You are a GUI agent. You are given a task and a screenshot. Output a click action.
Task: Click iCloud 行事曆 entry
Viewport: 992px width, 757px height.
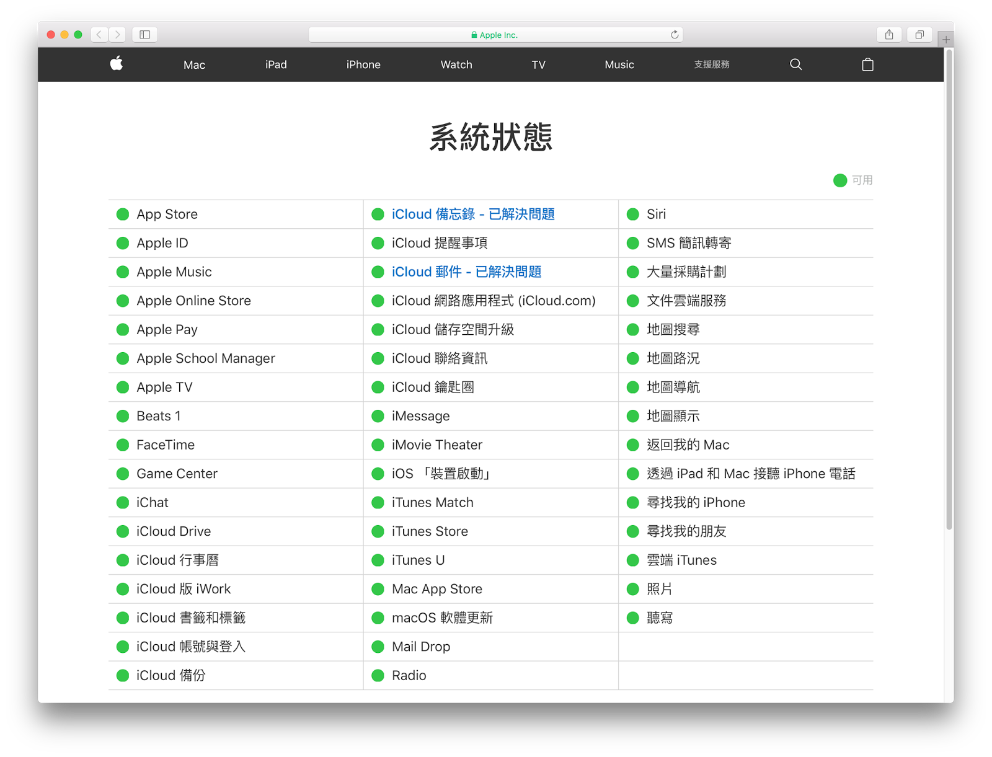178,560
